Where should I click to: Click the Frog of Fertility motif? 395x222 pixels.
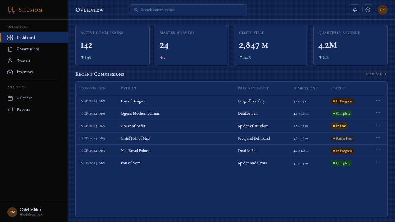tap(251, 101)
